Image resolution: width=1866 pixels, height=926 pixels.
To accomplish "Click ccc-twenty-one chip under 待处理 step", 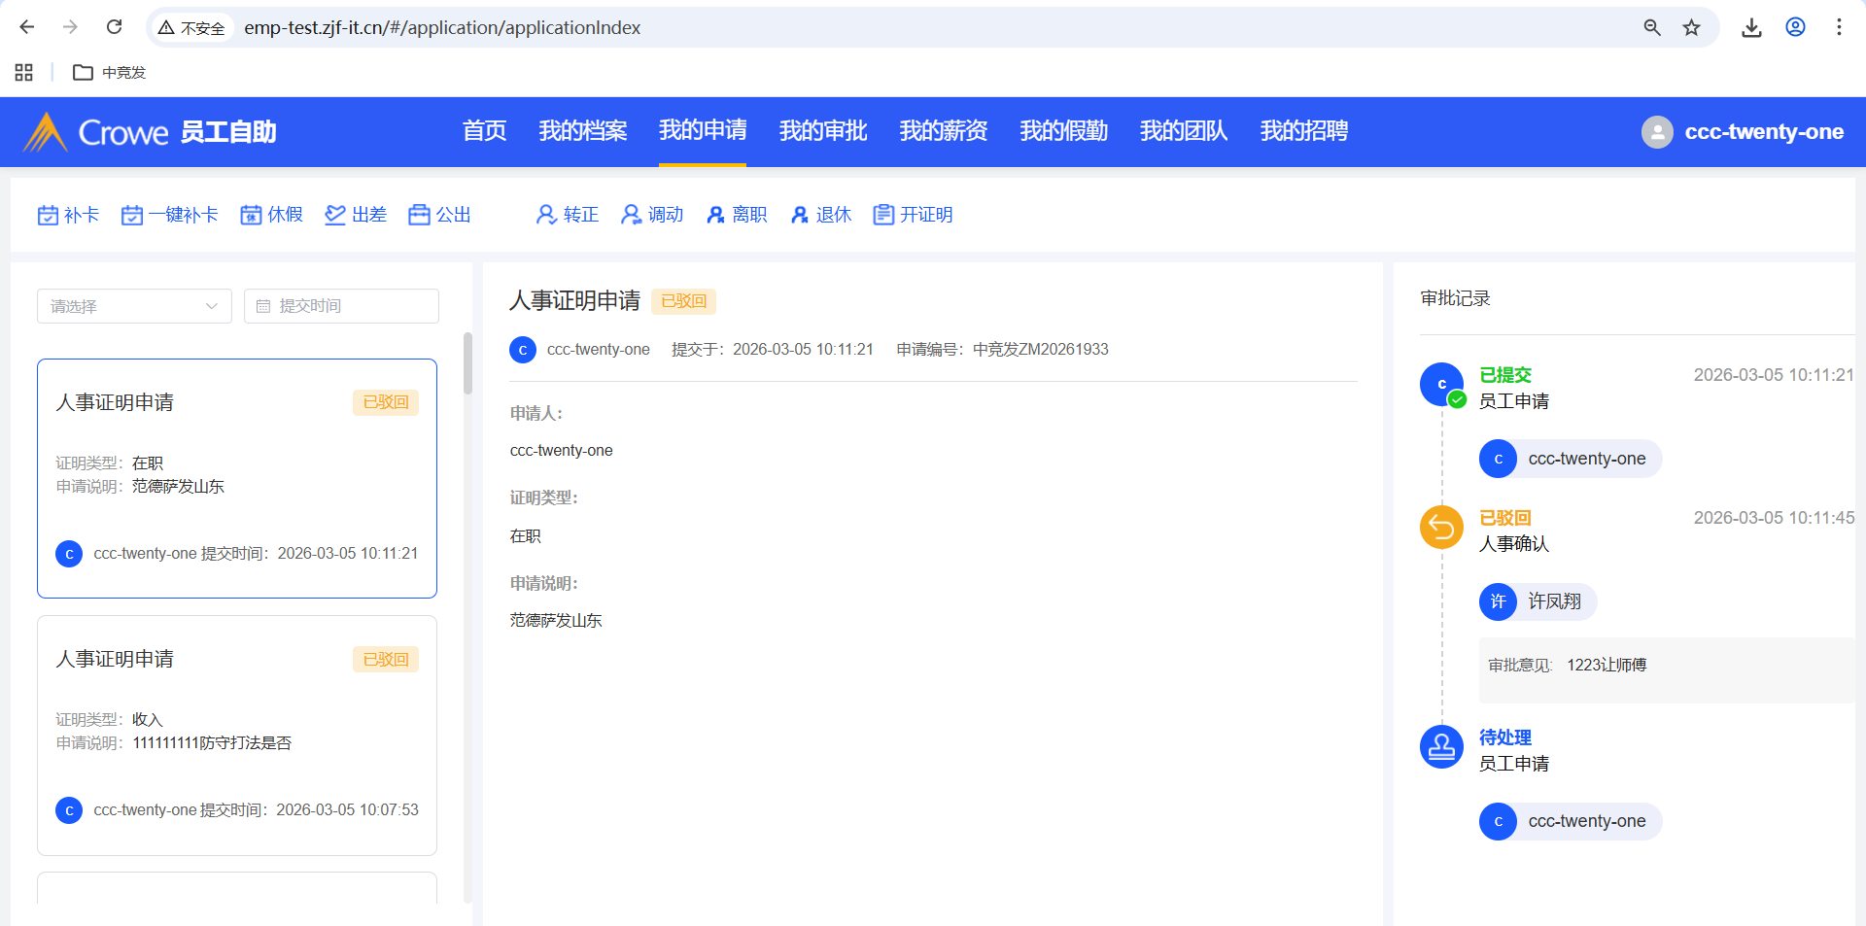I will tap(1571, 821).
